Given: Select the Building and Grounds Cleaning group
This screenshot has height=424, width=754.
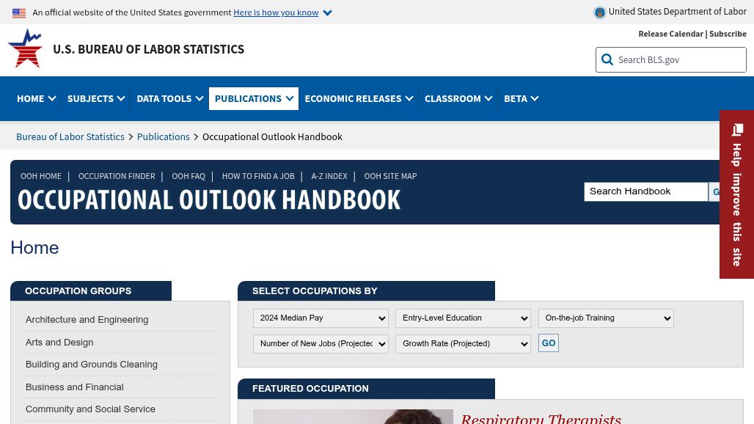Looking at the screenshot, I should click(92, 365).
